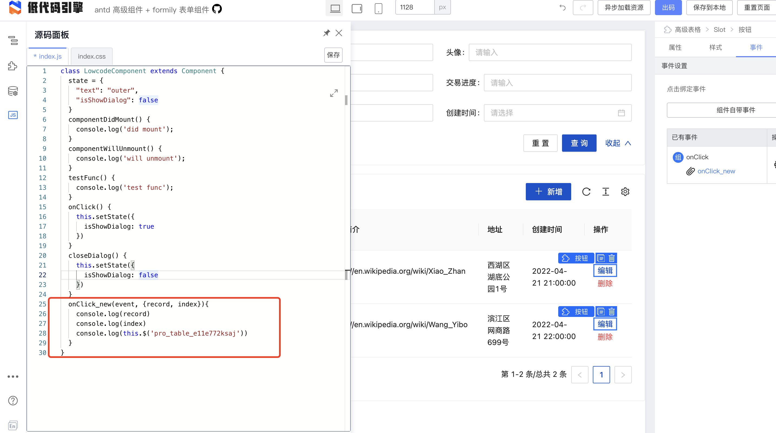Open the 创建时间 date picker
Screen dimensions: 776x433
(557, 113)
